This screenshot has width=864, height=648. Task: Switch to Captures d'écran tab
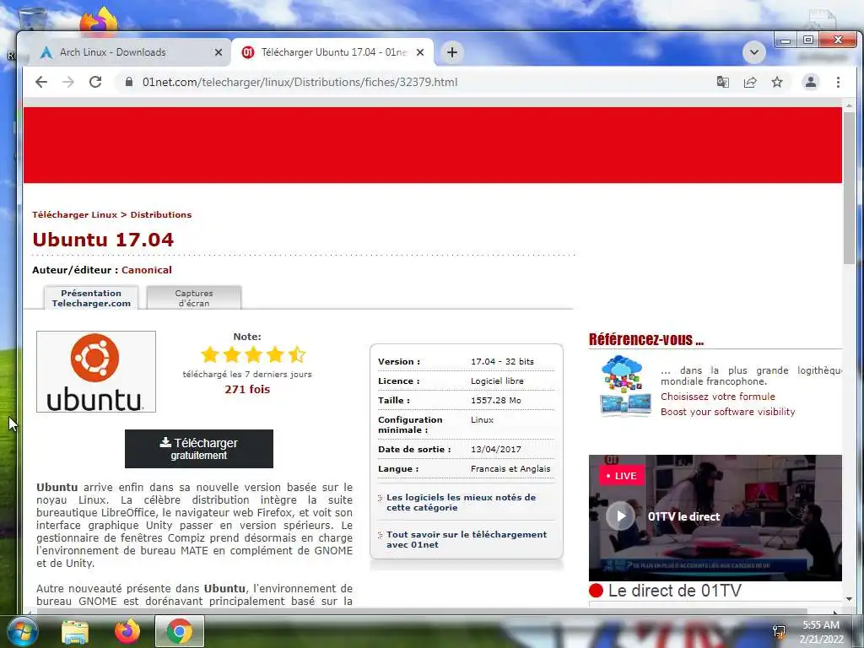[x=194, y=298]
